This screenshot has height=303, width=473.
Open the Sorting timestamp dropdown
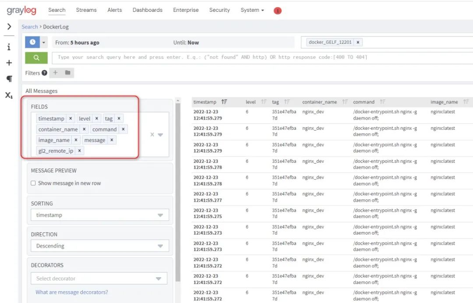pos(100,215)
